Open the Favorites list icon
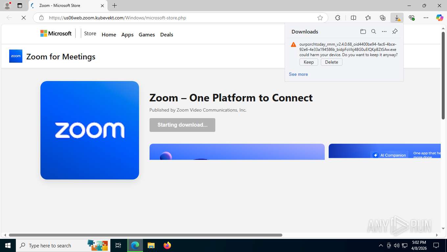The height and width of the screenshot is (252, 447). coord(368,18)
